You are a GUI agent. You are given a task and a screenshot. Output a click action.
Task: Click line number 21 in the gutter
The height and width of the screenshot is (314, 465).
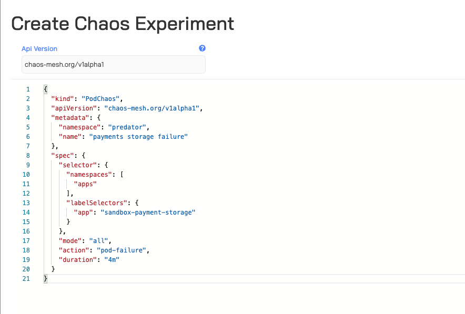(26, 279)
